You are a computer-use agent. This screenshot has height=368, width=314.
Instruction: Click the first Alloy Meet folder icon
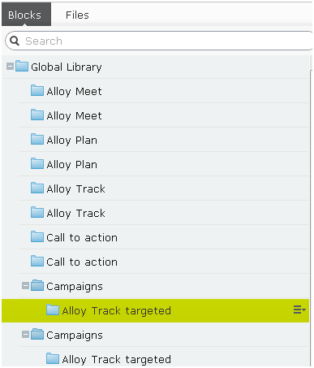(37, 91)
